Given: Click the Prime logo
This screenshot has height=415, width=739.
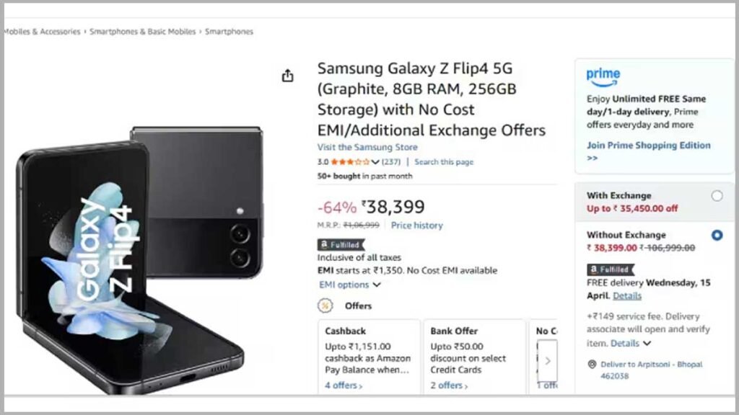Looking at the screenshot, I should [x=603, y=76].
